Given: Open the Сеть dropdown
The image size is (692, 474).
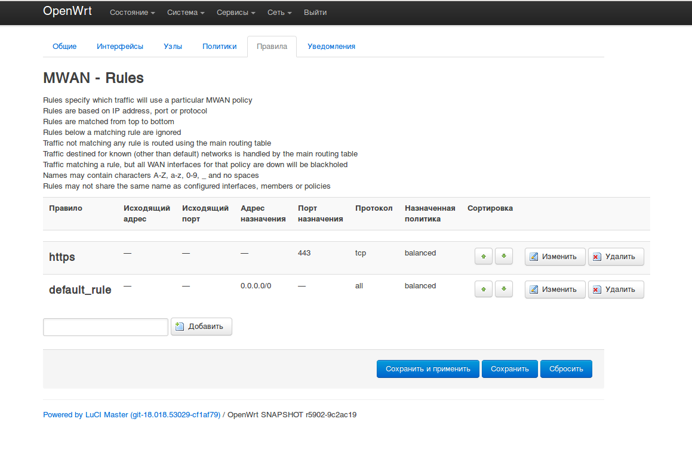Looking at the screenshot, I should pos(279,12).
